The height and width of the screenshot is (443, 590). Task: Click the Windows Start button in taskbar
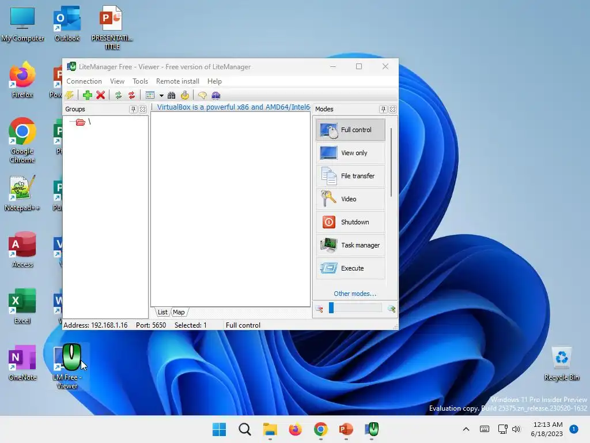pyautogui.click(x=220, y=429)
